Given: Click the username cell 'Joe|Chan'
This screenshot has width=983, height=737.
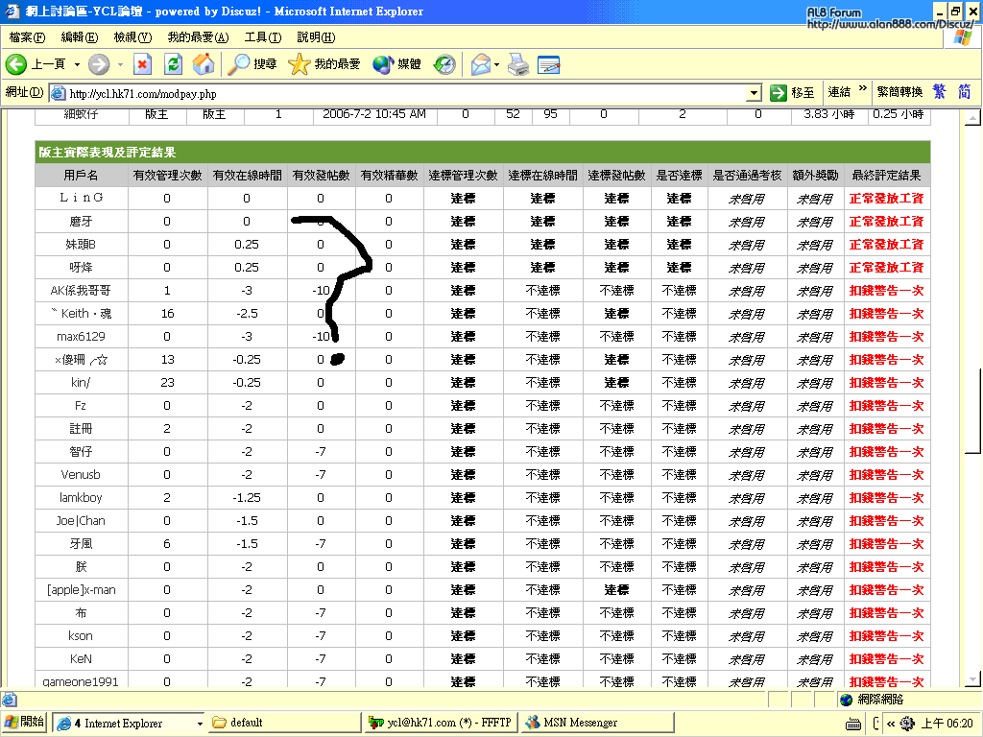Looking at the screenshot, I should 81,521.
